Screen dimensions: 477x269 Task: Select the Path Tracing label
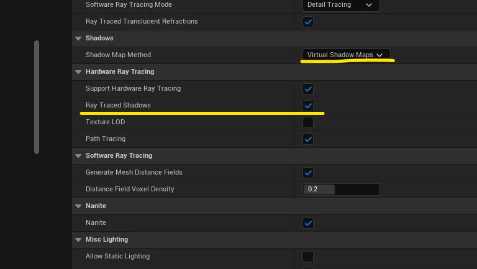(106, 139)
